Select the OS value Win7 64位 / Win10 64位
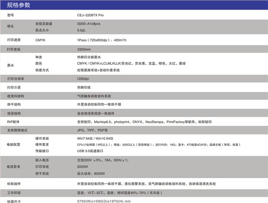 point(95,138)
